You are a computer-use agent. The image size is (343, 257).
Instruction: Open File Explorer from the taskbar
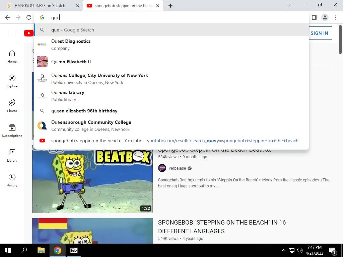point(41,250)
